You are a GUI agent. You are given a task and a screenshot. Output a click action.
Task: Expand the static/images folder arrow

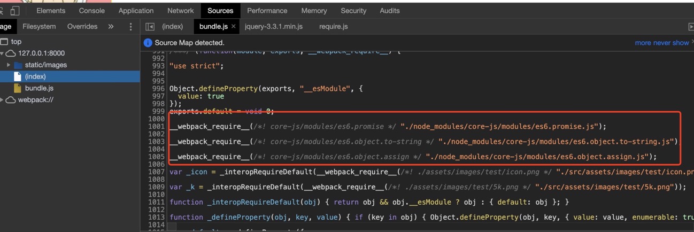pos(9,65)
